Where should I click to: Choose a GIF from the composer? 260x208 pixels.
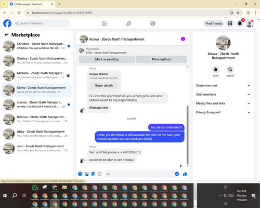coord(99,174)
